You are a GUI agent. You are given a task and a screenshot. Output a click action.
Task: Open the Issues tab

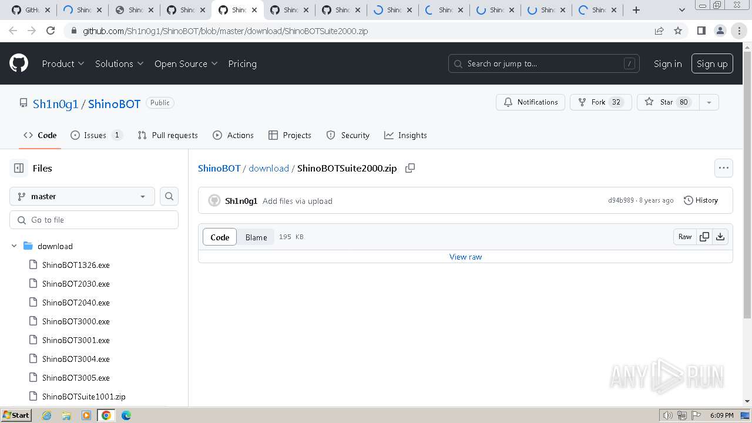(96, 135)
